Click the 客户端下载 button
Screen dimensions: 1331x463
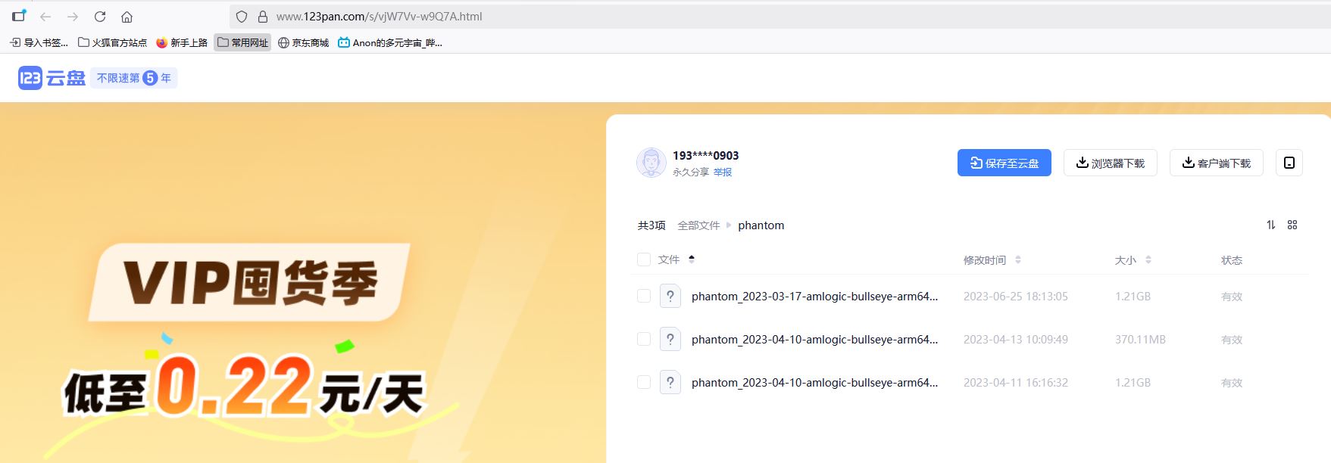[x=1217, y=163]
